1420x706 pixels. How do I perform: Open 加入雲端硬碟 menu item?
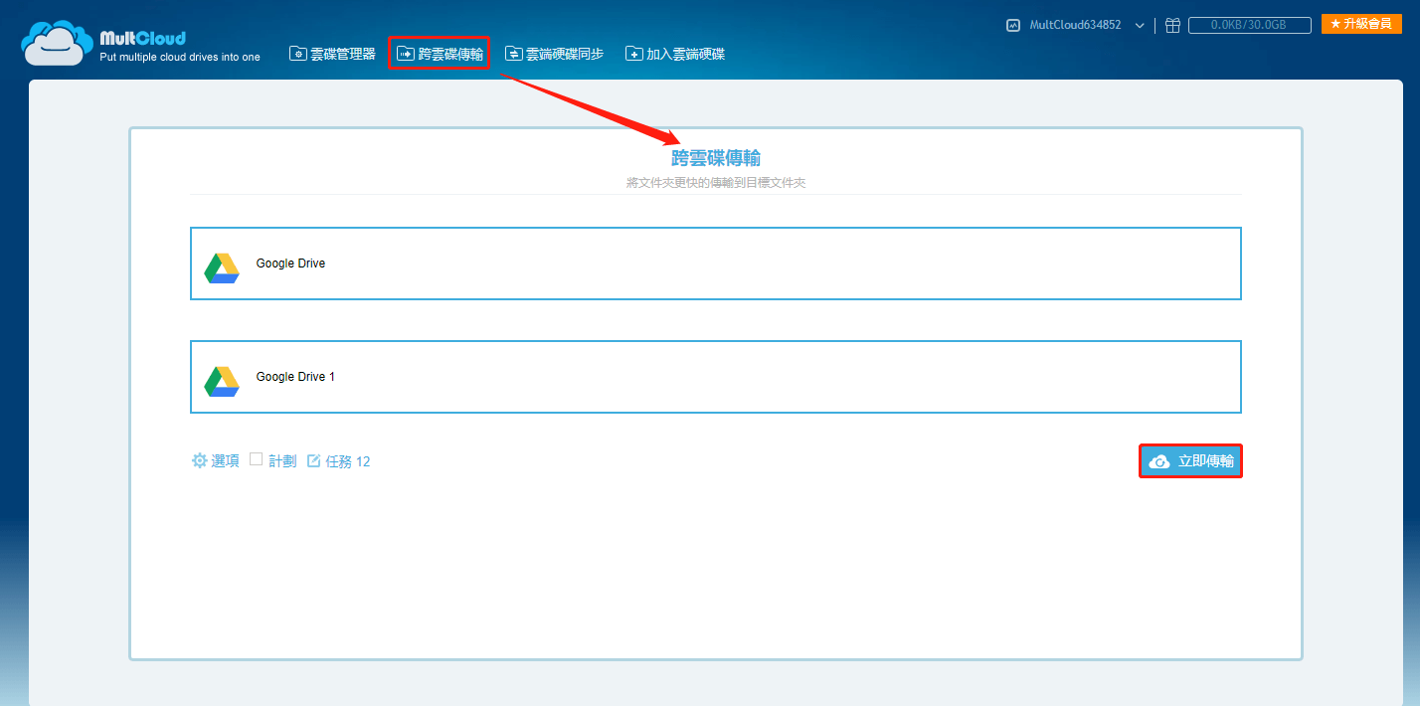[675, 54]
